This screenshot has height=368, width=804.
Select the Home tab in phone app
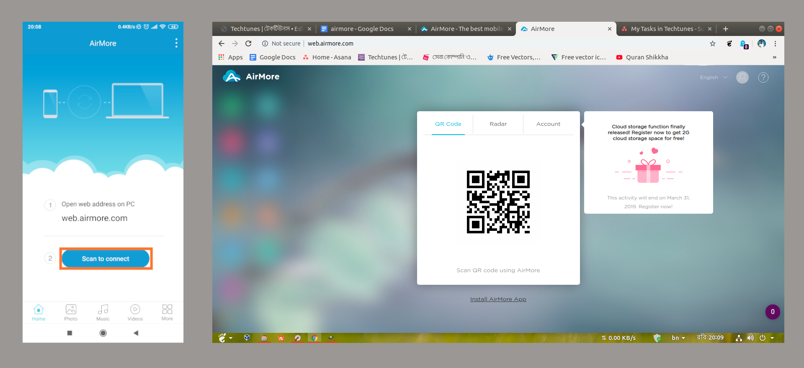tap(39, 312)
